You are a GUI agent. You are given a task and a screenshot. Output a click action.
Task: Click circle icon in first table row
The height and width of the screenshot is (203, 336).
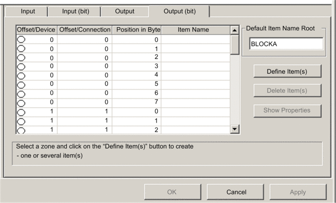[x=21, y=39]
